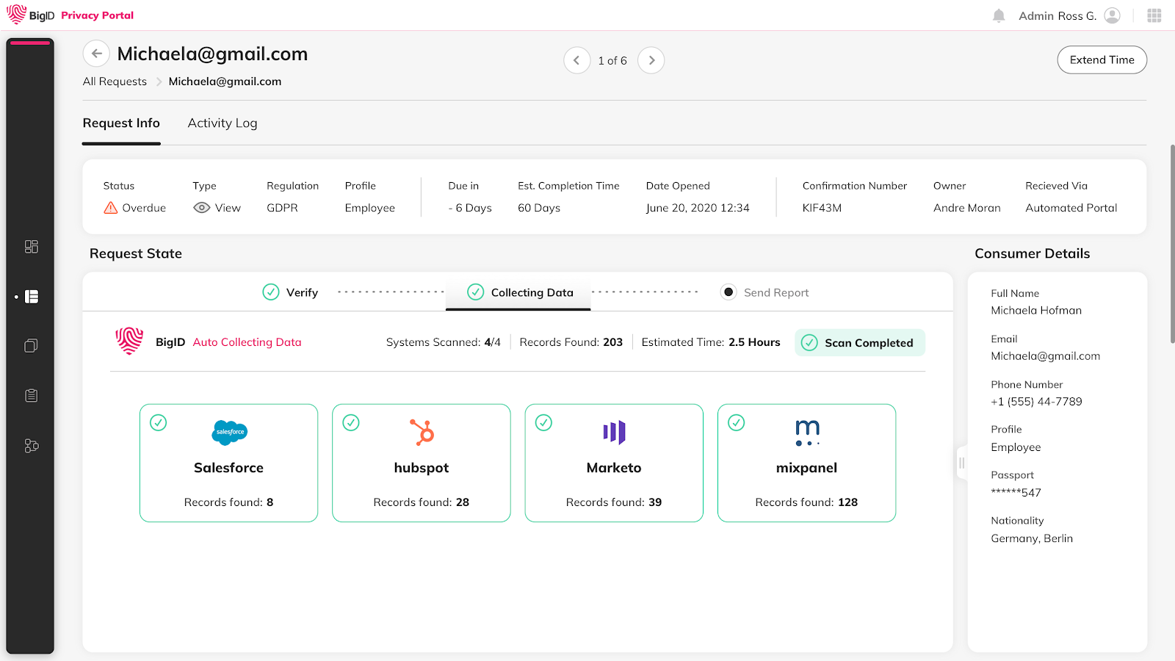Open the notifications bell
The image size is (1175, 661).
pyautogui.click(x=999, y=15)
